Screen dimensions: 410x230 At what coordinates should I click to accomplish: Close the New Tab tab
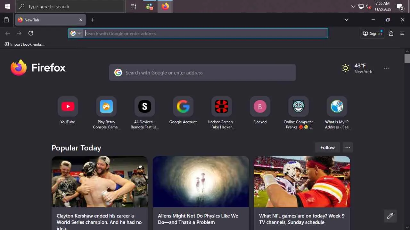point(81,20)
